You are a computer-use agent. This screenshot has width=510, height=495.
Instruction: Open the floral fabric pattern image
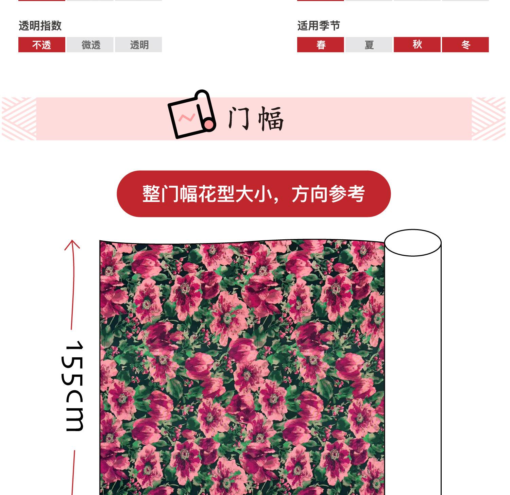pos(242,367)
